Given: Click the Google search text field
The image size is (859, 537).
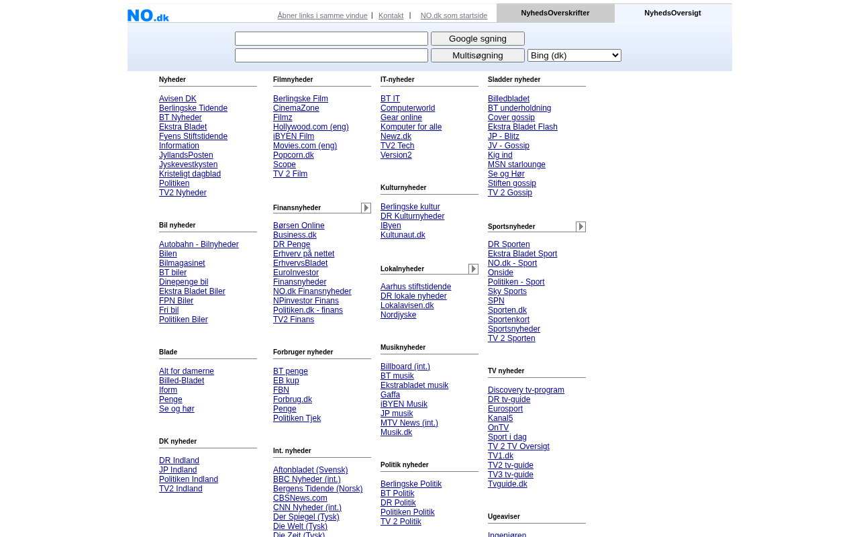Looking at the screenshot, I should pos(331,39).
